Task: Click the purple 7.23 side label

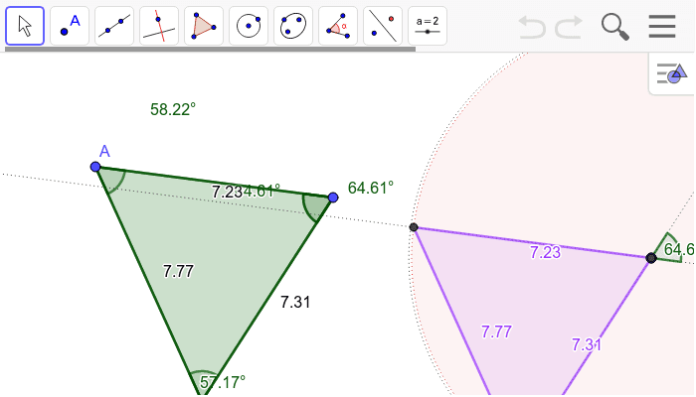Action: point(546,252)
